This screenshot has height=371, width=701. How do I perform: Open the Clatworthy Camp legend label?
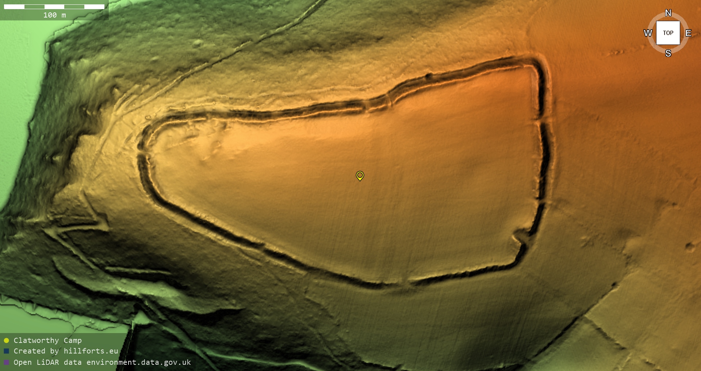[47, 340]
